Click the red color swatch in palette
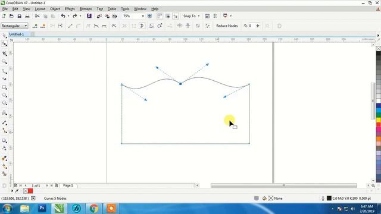This screenshot has width=381, height=214. click(x=379, y=124)
